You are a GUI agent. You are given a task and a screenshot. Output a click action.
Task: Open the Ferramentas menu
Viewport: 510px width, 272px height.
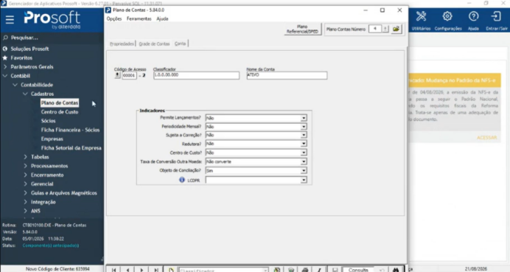tap(139, 19)
